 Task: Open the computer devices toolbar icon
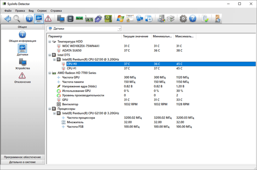coord(61,19)
